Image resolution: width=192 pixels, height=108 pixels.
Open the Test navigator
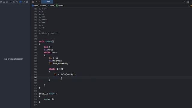click(17, 2)
